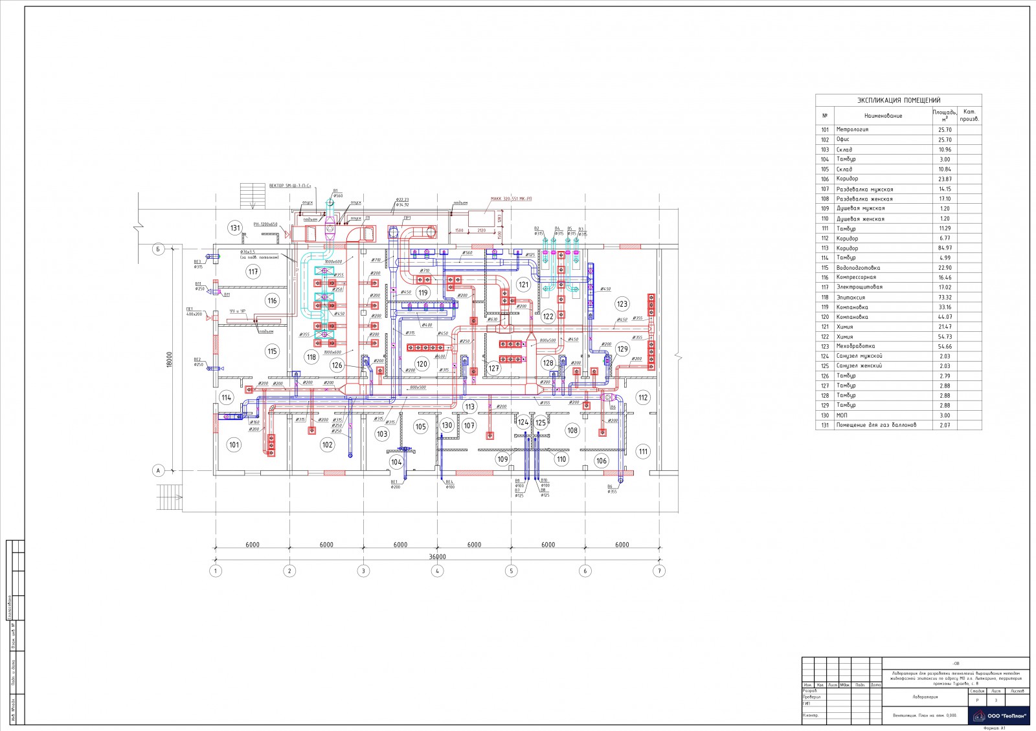Click room tag 121 on the floor plan
The height and width of the screenshot is (731, 1036).
click(x=523, y=285)
